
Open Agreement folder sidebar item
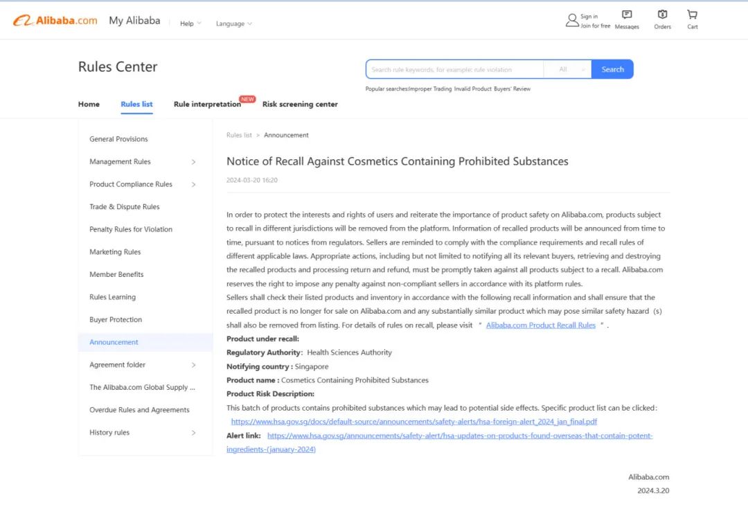117,364
